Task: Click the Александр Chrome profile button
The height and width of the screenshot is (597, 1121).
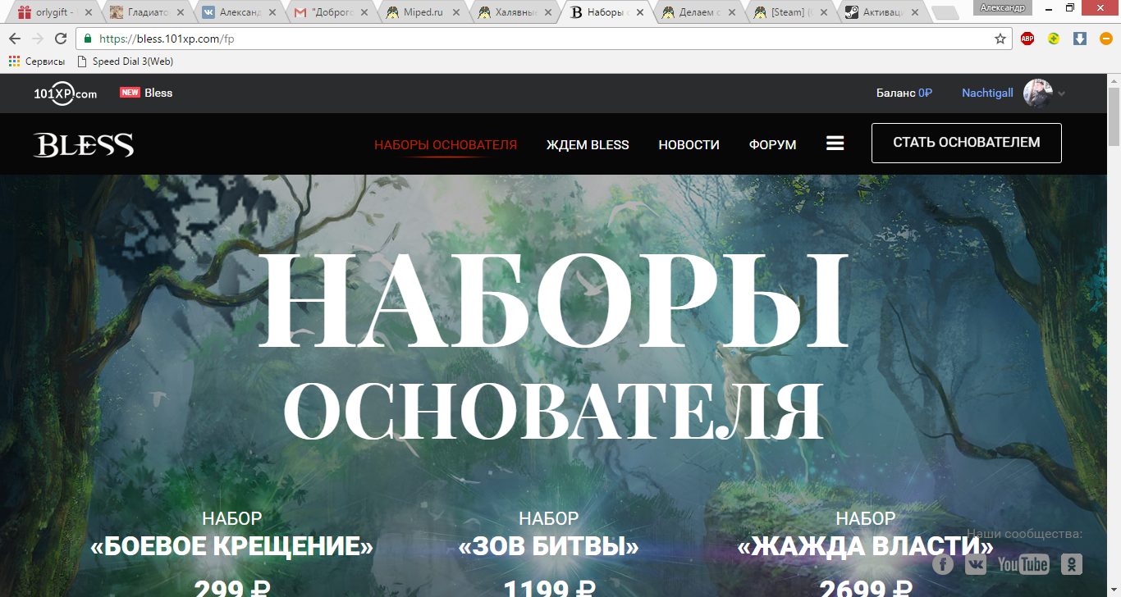Action: (1003, 7)
